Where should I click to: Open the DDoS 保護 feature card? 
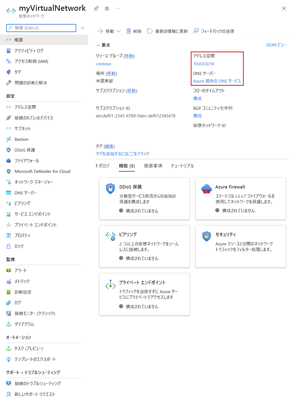click(144, 198)
